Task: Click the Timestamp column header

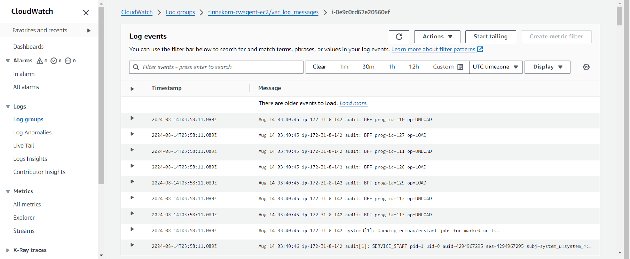Action: (167, 88)
